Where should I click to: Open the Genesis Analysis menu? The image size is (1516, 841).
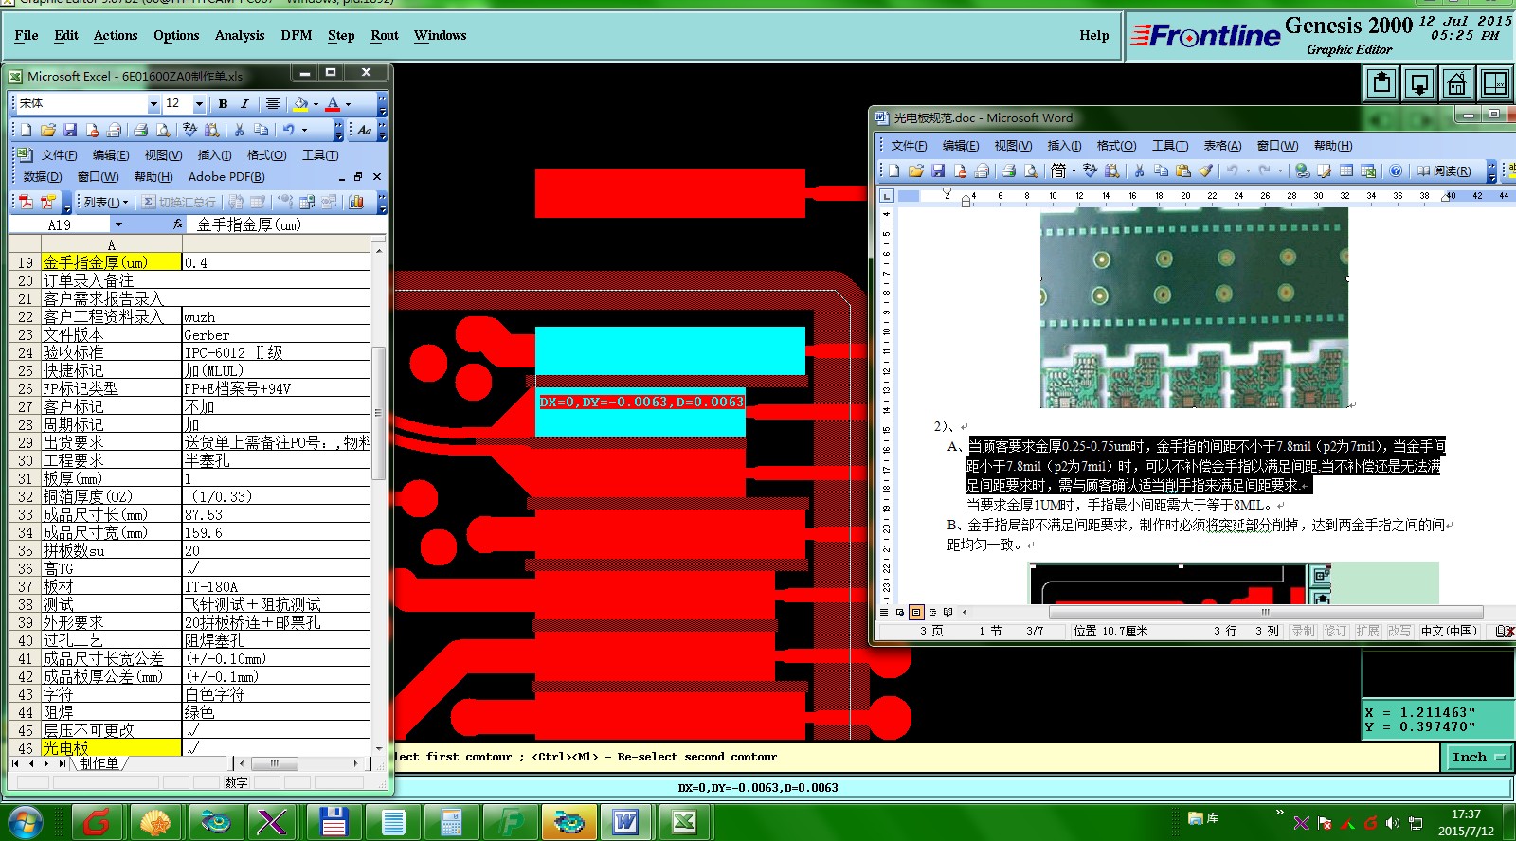(x=240, y=35)
